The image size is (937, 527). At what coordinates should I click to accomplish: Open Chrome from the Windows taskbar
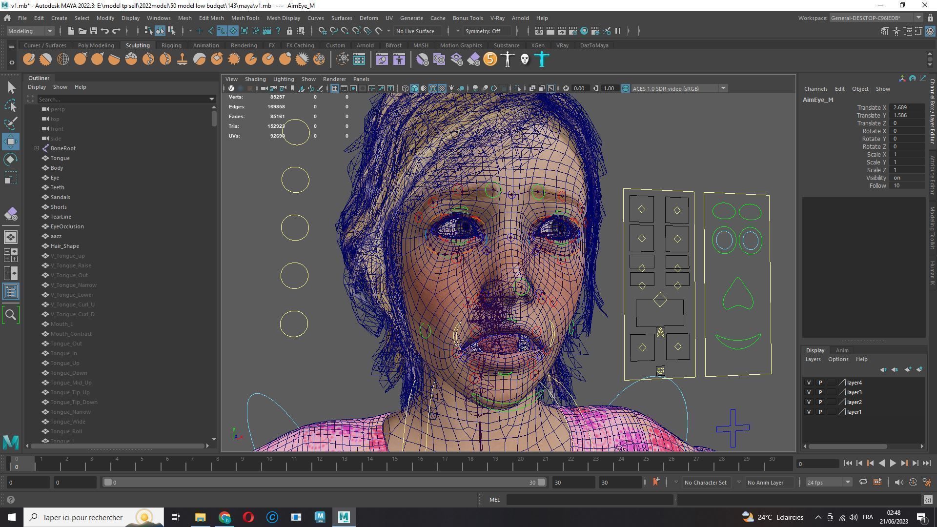(x=224, y=517)
